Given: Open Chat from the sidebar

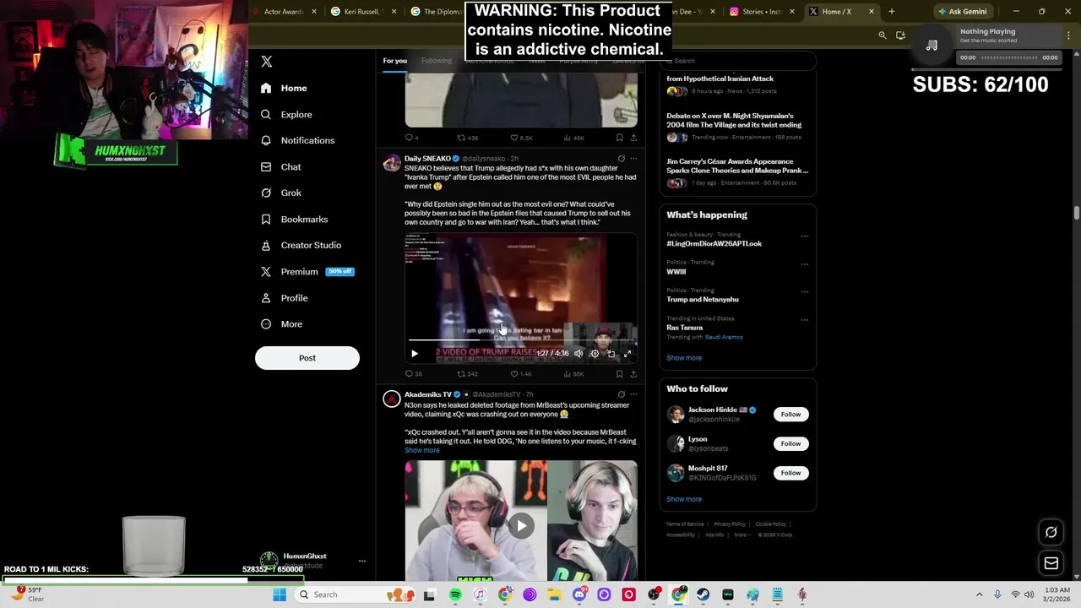Looking at the screenshot, I should click(280, 166).
